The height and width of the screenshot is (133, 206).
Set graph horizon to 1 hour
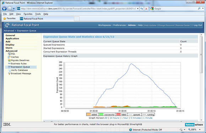(x=125, y=118)
